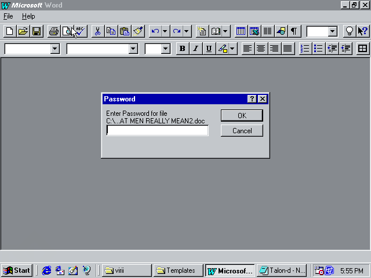Center the text alignment

tap(261, 49)
